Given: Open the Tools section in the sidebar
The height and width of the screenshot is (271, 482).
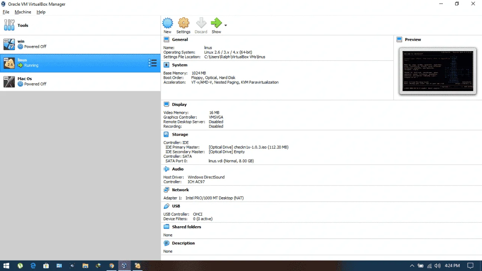Looking at the screenshot, I should point(80,26).
